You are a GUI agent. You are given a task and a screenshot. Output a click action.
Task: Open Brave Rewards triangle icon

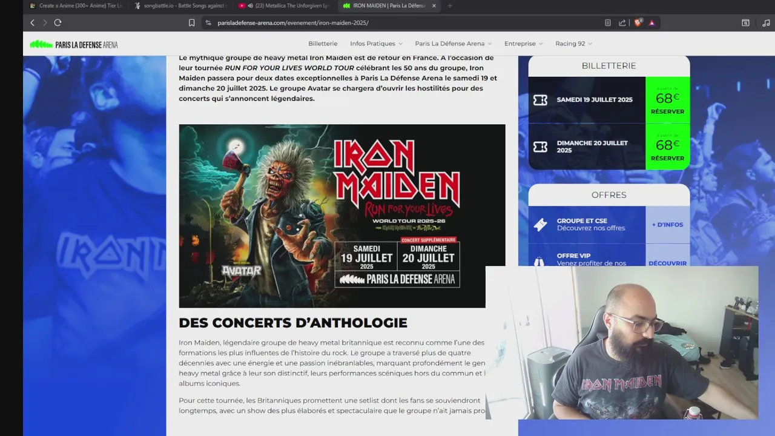tap(651, 22)
